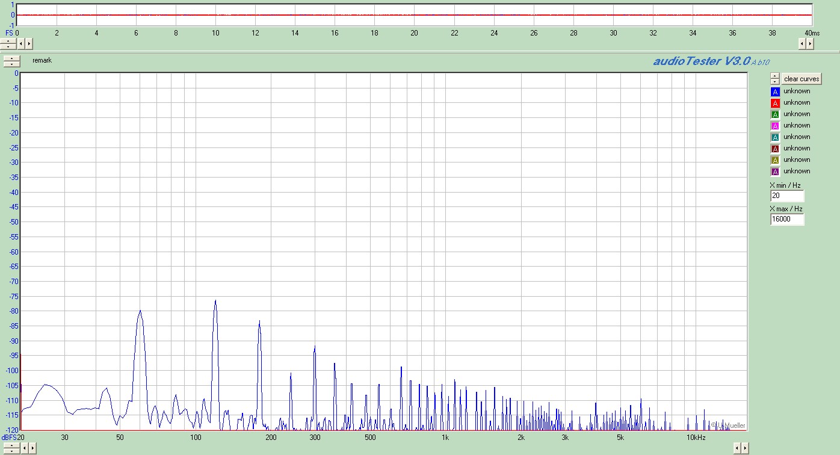Select the magenta curve A icon
The width and height of the screenshot is (840, 455).
pyautogui.click(x=775, y=126)
